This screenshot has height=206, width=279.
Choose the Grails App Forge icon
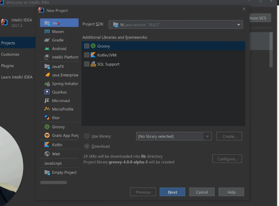(x=47, y=135)
